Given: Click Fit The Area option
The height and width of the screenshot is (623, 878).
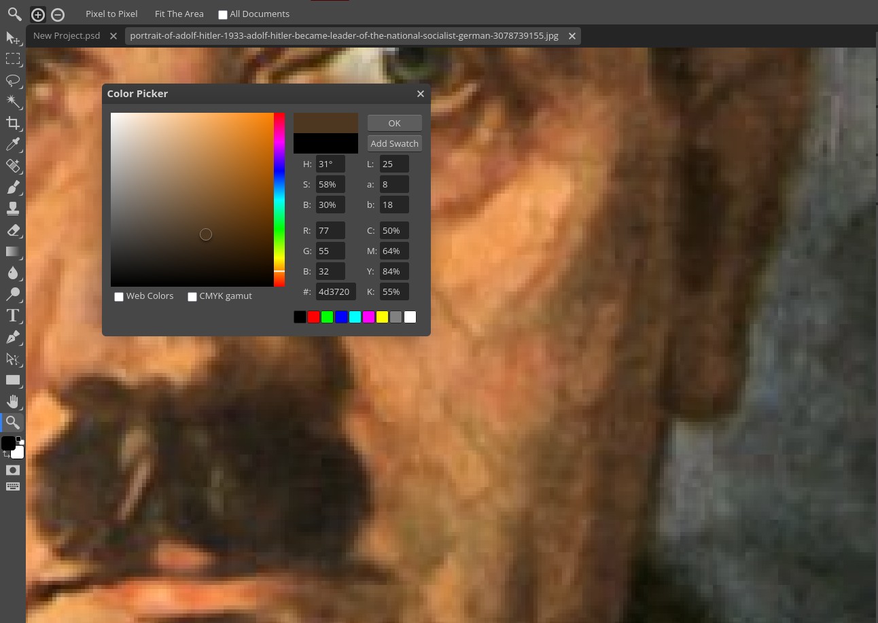Looking at the screenshot, I should click(179, 14).
